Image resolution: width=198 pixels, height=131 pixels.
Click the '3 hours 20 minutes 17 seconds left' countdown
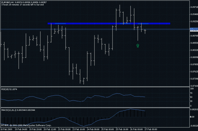(22, 5)
